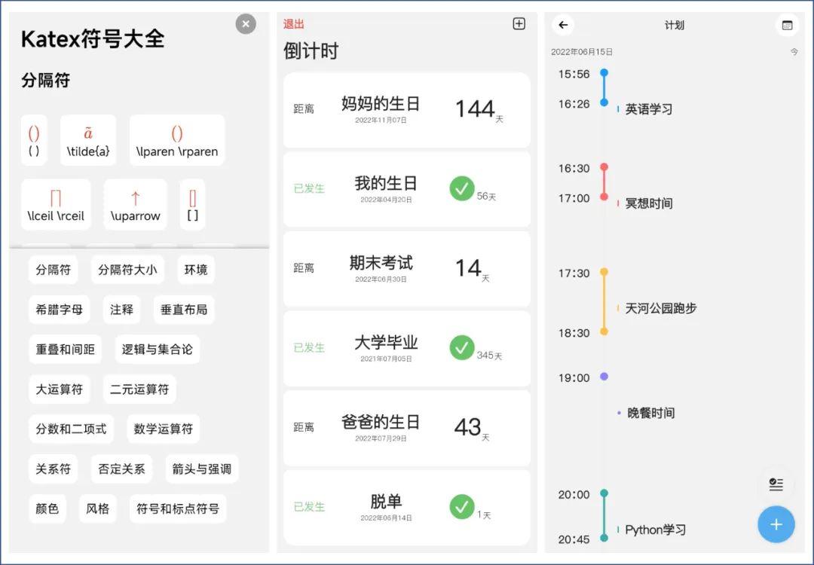Tap the 退出 exit link
This screenshot has height=565, width=814.
click(293, 23)
